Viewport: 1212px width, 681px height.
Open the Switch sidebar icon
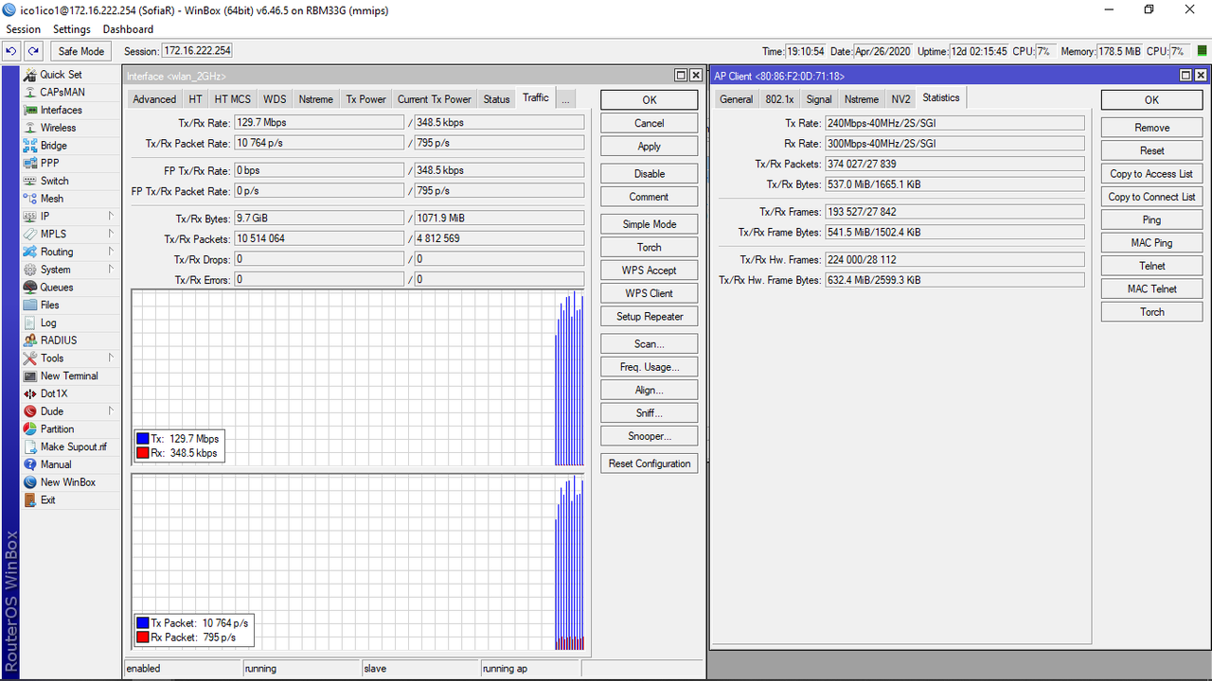tap(30, 181)
